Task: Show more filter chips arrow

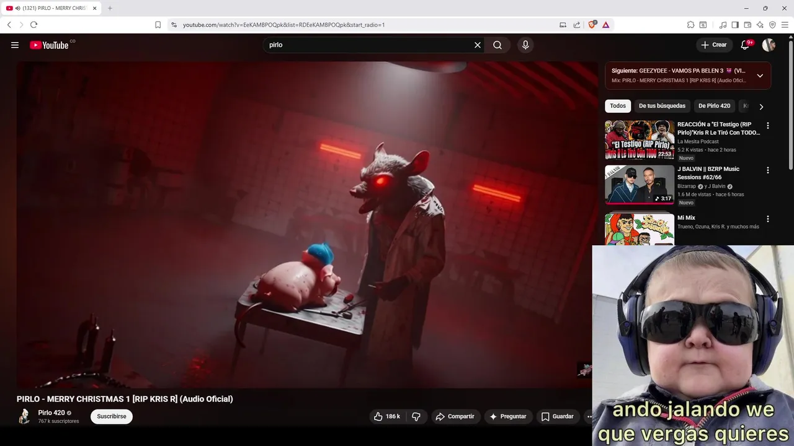Action: pyautogui.click(x=761, y=107)
